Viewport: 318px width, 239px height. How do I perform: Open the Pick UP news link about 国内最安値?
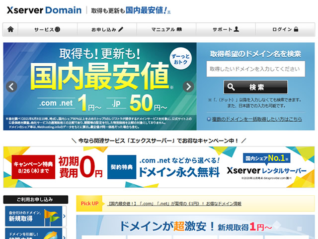(x=174, y=204)
